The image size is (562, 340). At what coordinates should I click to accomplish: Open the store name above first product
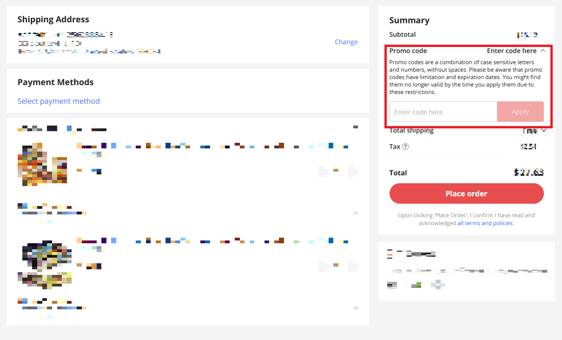click(62, 128)
